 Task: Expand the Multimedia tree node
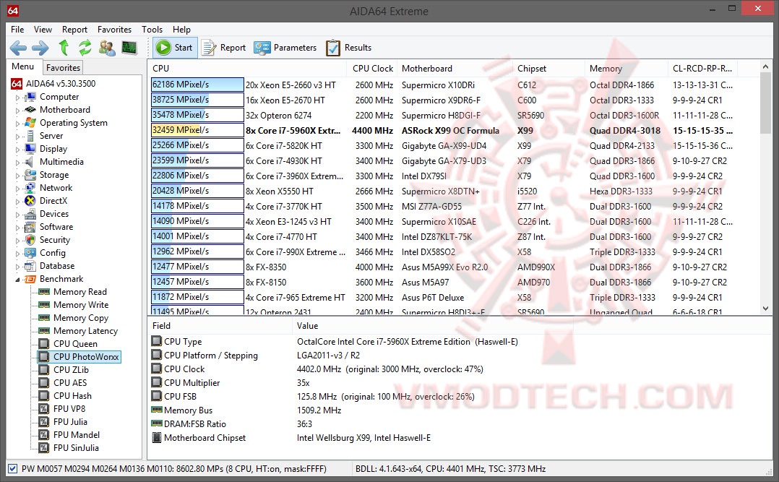(x=18, y=163)
